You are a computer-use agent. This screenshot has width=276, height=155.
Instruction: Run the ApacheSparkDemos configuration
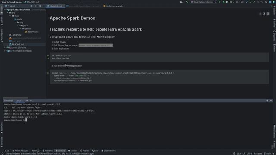(x=220, y=2)
